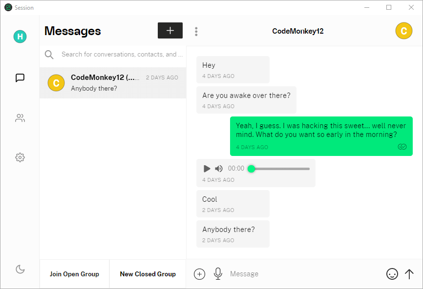This screenshot has width=423, height=289.
Task: Play the voice message
Action: point(207,169)
